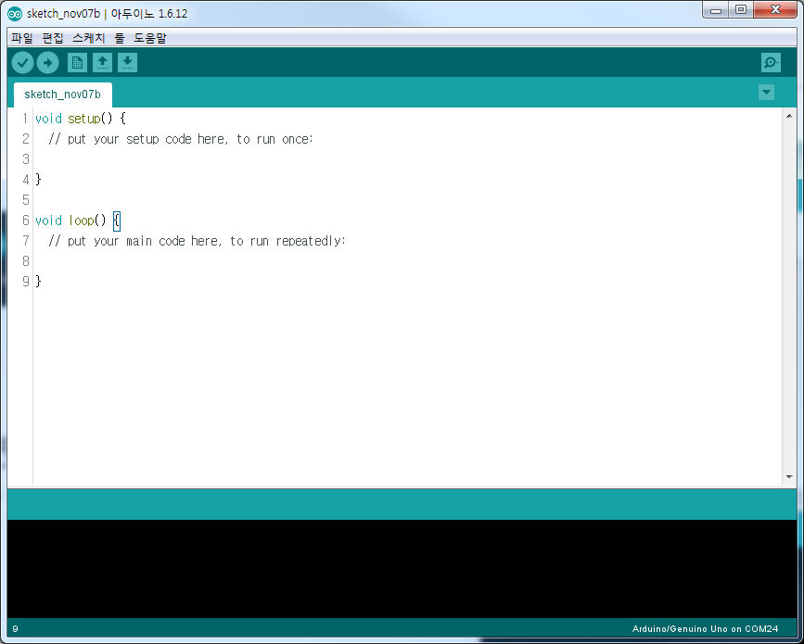Click the Verify (checkmark) toolbar icon
Screen dimensions: 804x644
pyautogui.click(x=22, y=62)
